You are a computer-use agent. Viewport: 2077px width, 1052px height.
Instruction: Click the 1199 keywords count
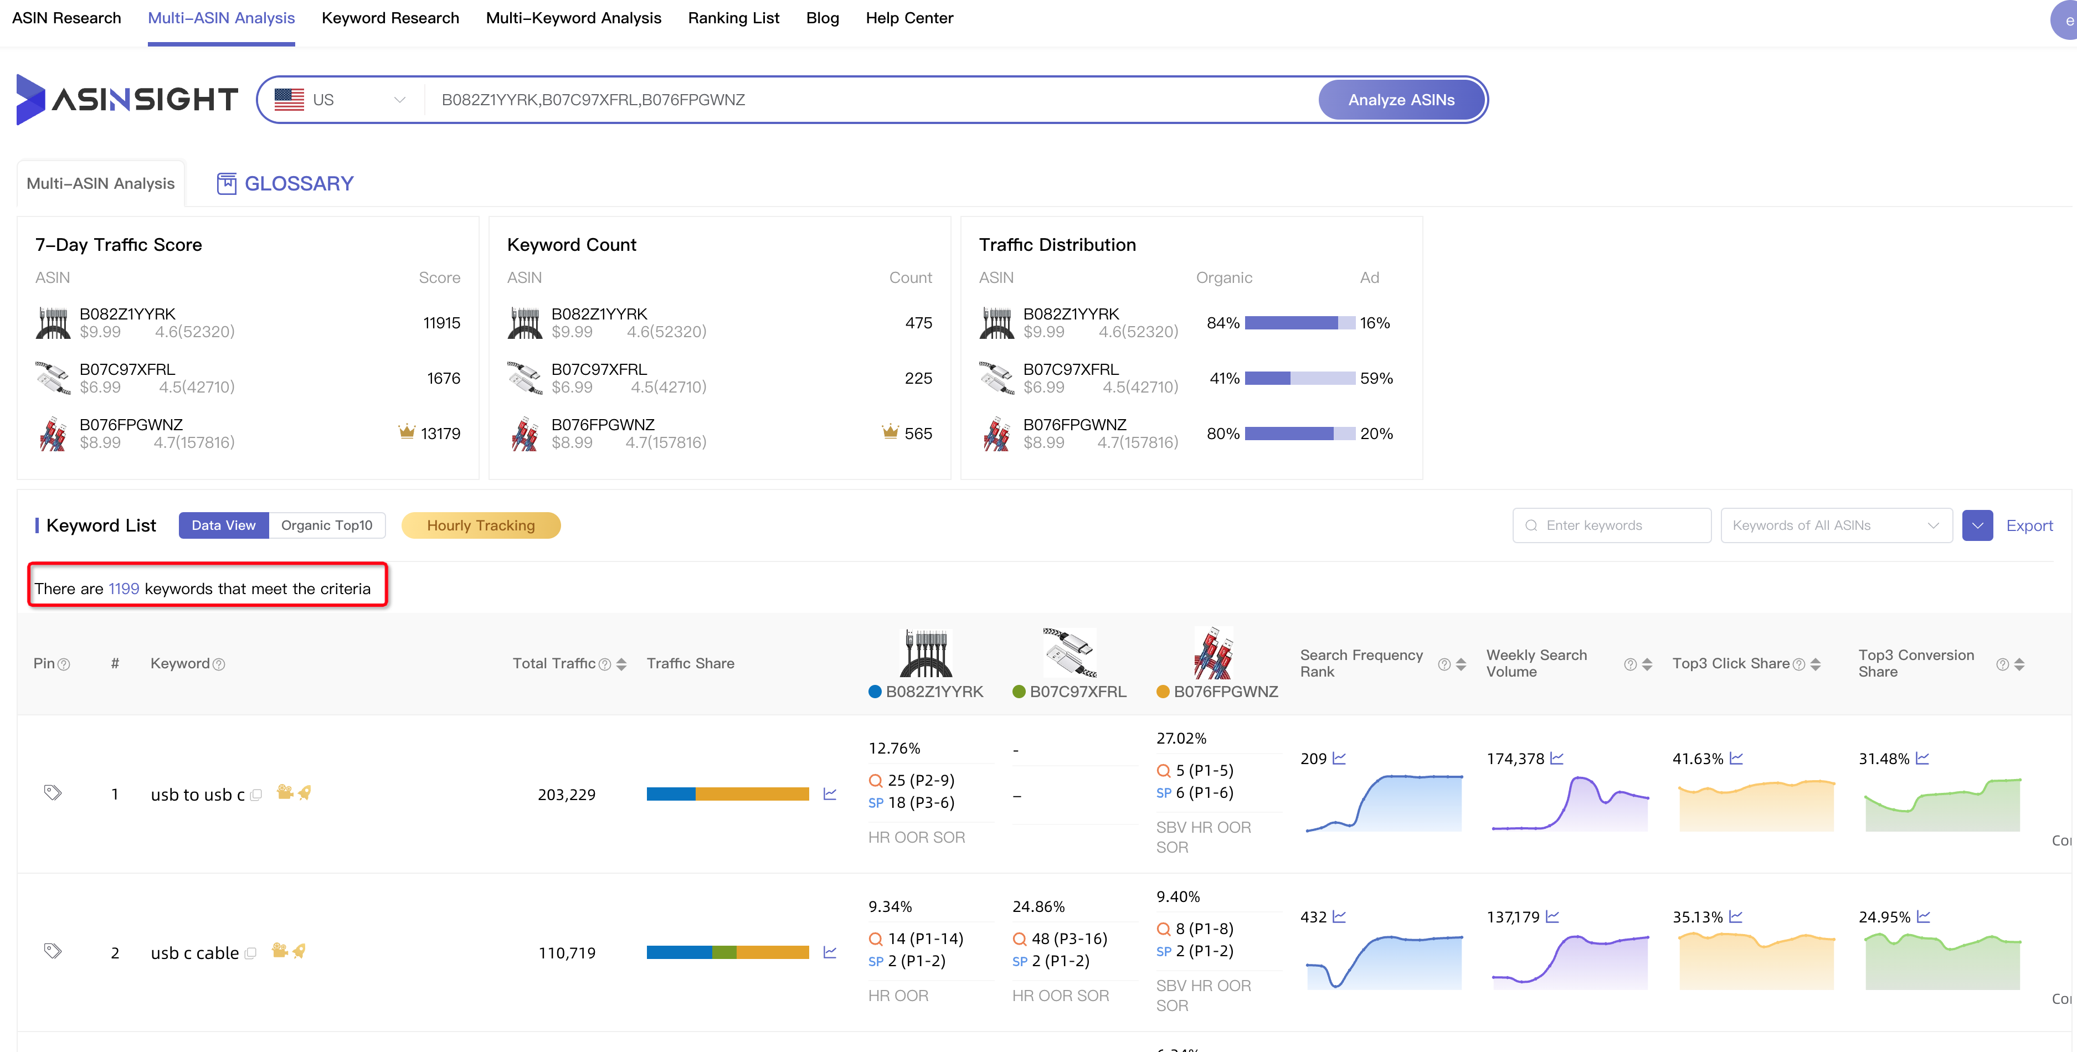tap(124, 589)
